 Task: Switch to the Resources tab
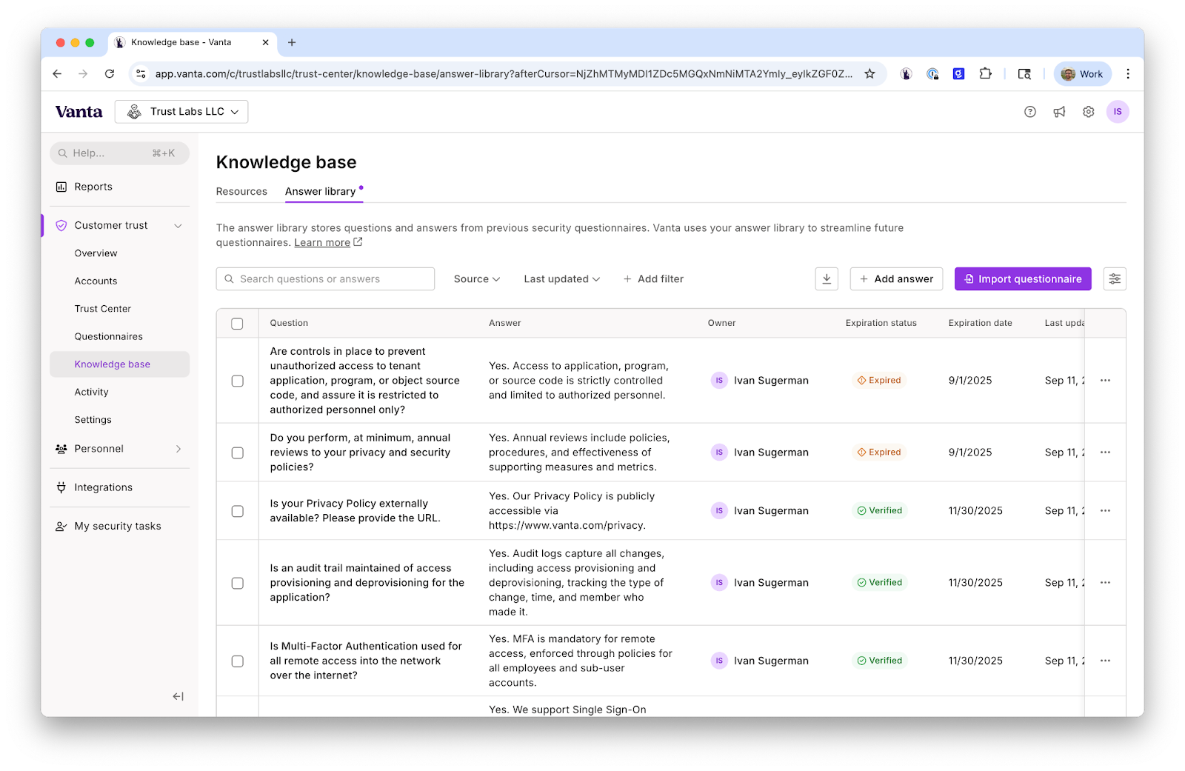[x=241, y=191]
